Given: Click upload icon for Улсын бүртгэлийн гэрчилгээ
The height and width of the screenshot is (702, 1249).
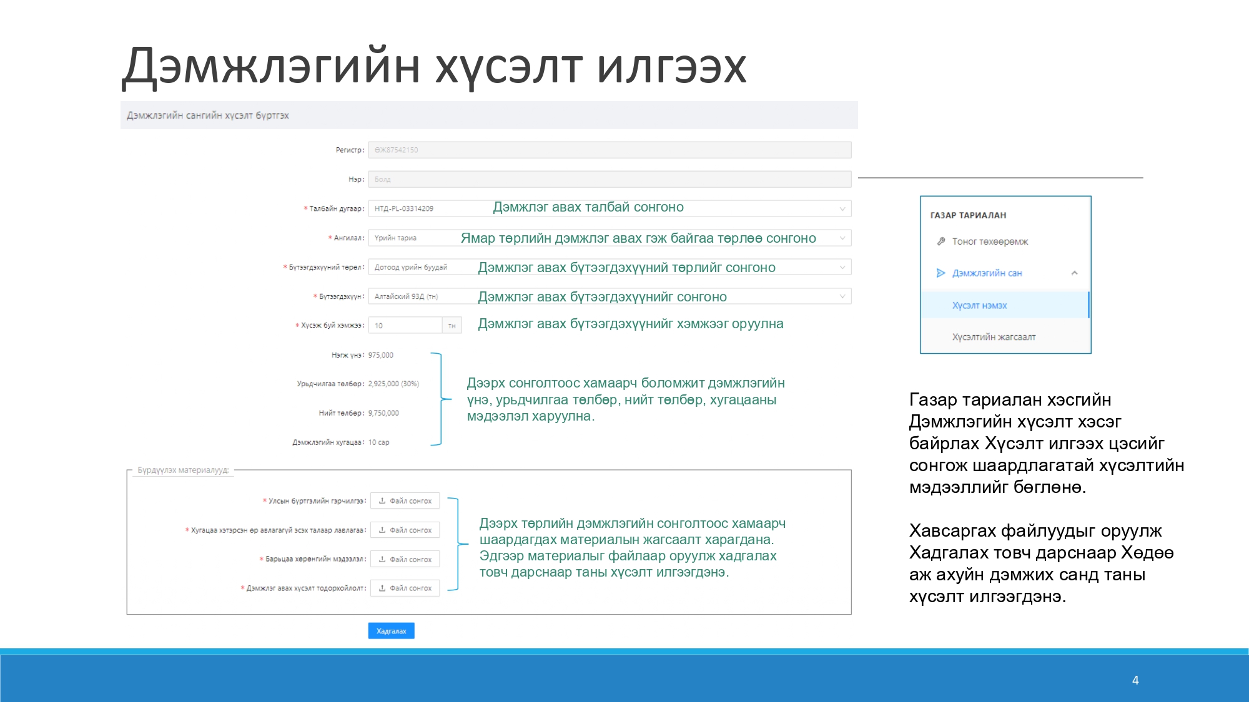Looking at the screenshot, I should [382, 500].
